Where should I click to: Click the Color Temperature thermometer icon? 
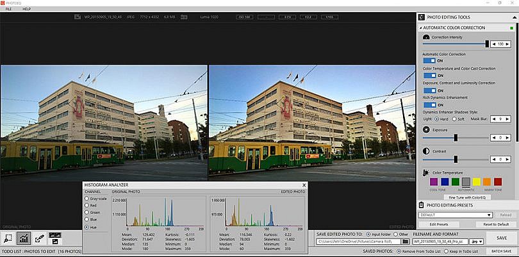click(426, 173)
